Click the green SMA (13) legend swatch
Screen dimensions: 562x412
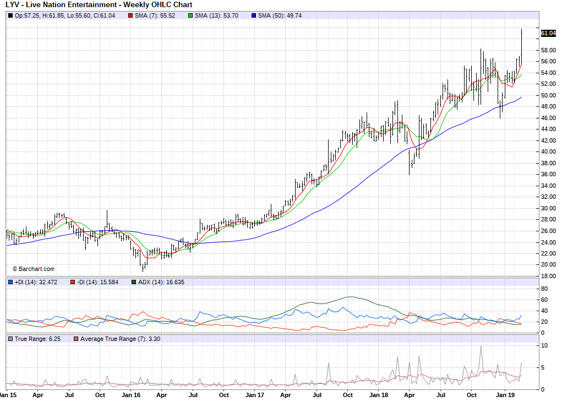(x=190, y=16)
